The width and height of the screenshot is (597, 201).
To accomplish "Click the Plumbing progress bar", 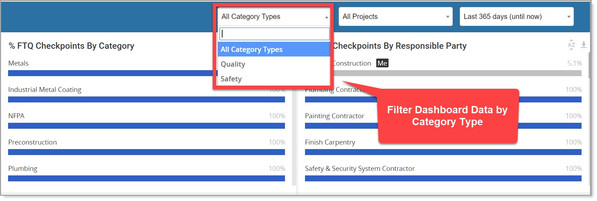I will pyautogui.click(x=146, y=178).
